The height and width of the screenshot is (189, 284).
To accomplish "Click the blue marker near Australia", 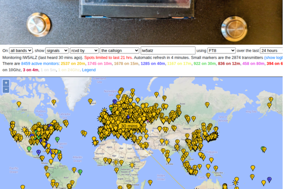I will tap(269, 179).
